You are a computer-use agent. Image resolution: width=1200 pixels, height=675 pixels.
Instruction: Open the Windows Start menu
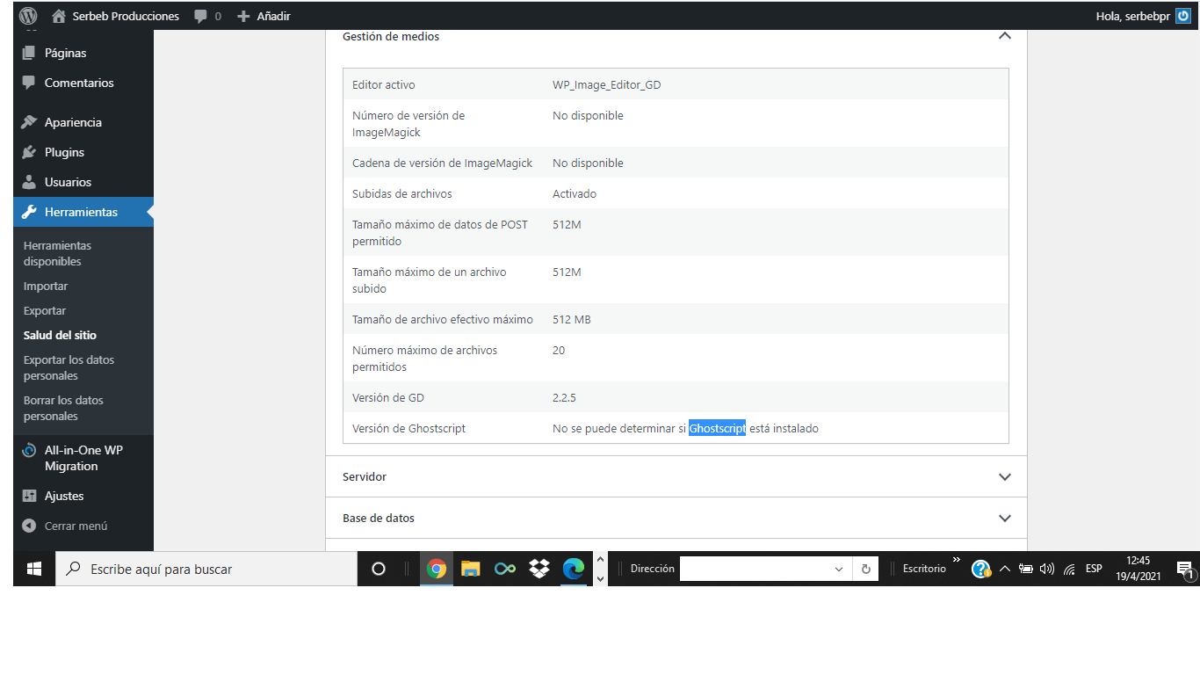(x=34, y=569)
